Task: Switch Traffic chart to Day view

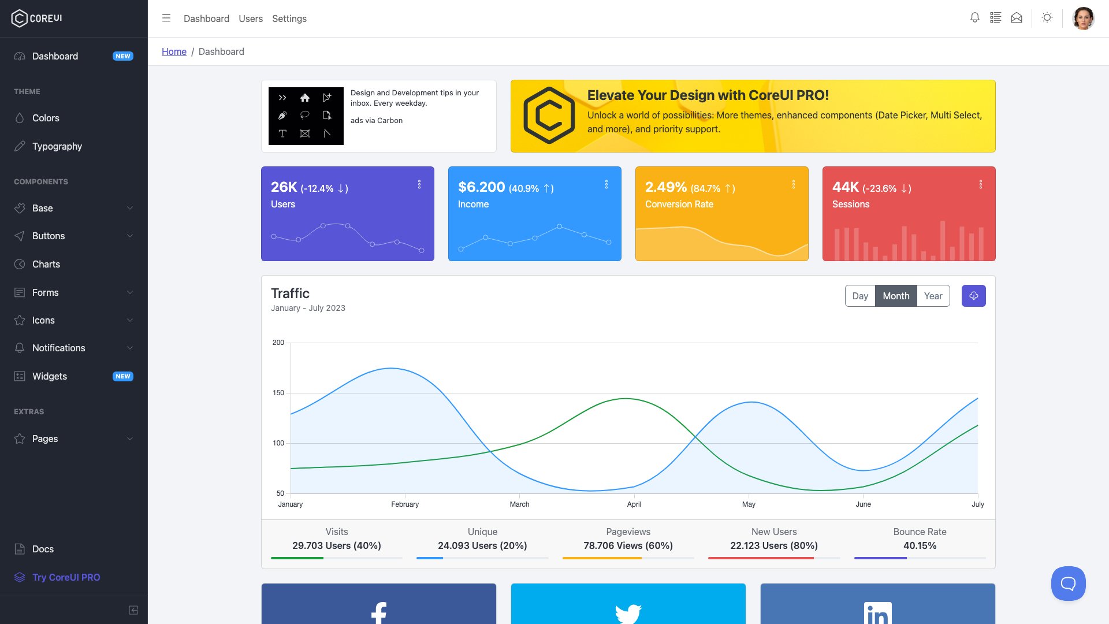Action: click(860, 295)
